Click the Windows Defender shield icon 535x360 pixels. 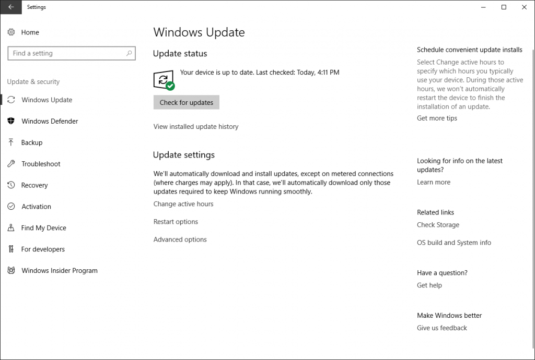[x=11, y=121]
